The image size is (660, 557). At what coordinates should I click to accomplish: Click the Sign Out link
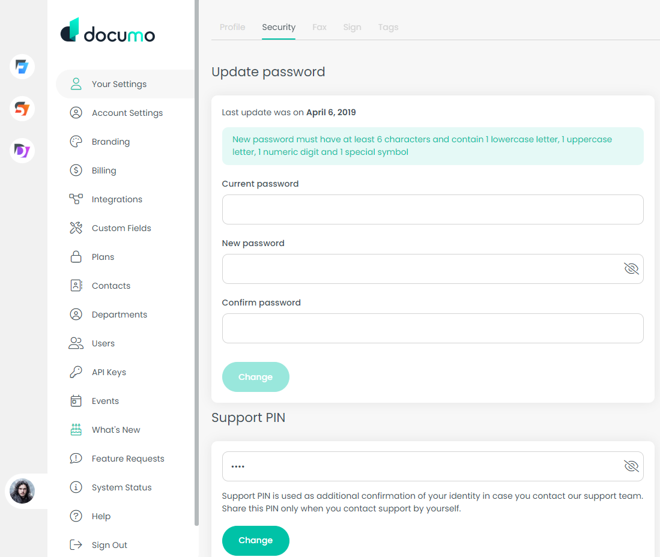tap(109, 545)
